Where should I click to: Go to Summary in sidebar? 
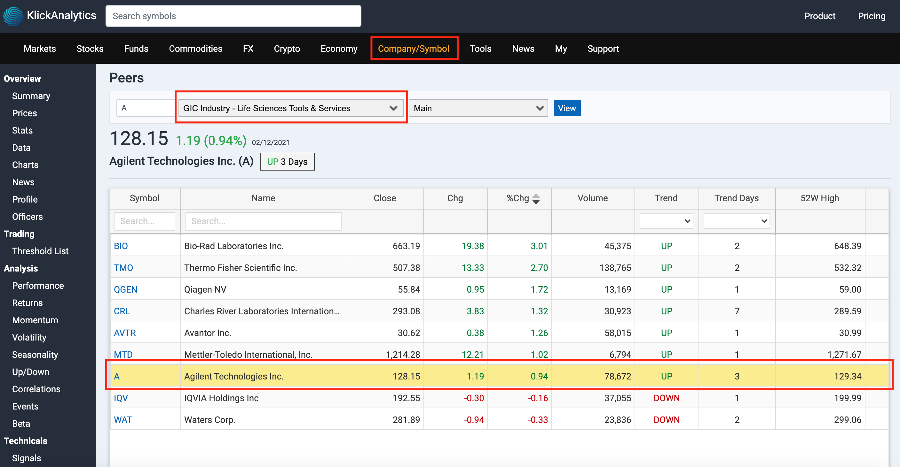coord(31,96)
